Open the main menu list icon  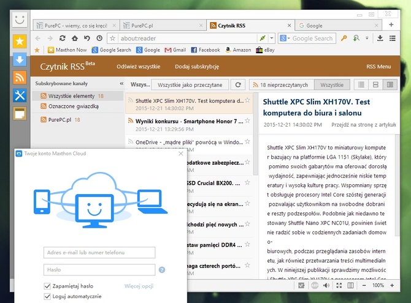(x=393, y=38)
